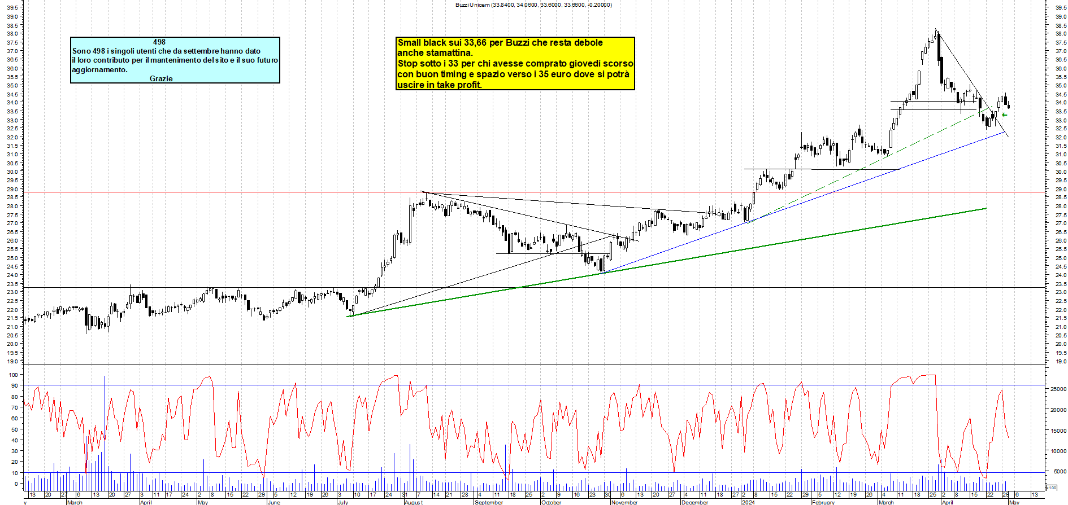Click the 'June' month label

point(273,502)
